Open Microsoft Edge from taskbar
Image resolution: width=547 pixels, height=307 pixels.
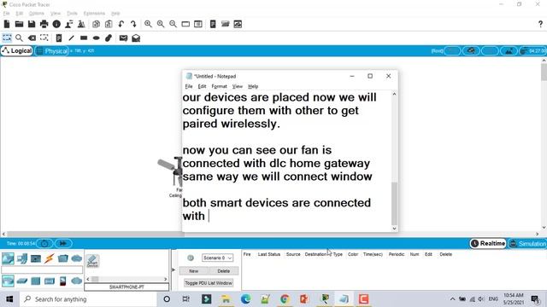(245, 299)
